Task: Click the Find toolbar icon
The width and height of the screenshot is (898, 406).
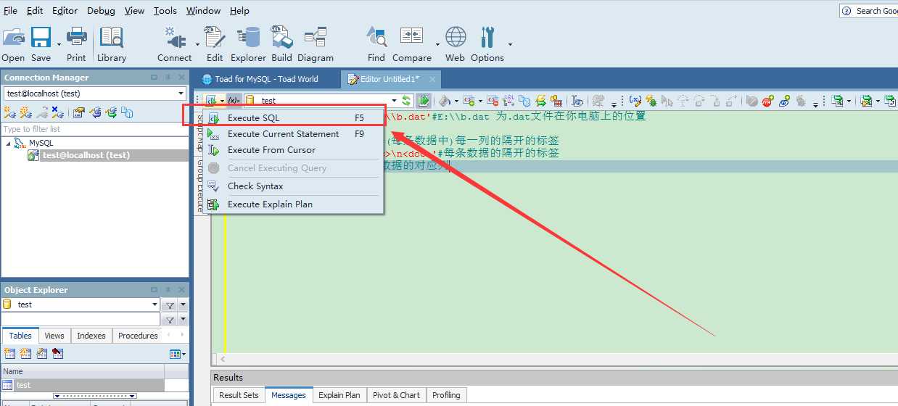Action: click(376, 38)
